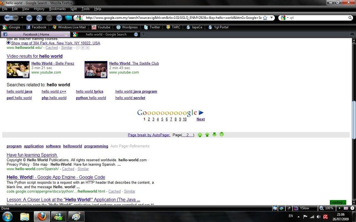
Task: Click related search 'hello world java'
Action: [19, 91]
